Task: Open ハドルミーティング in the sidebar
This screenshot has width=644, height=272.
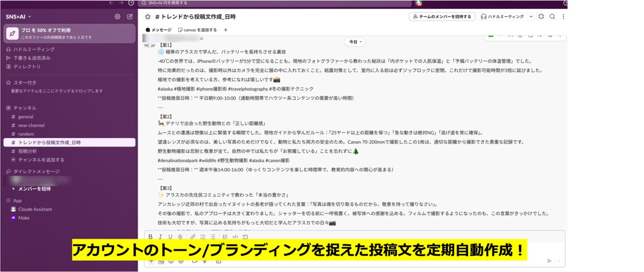Action: 30,49
